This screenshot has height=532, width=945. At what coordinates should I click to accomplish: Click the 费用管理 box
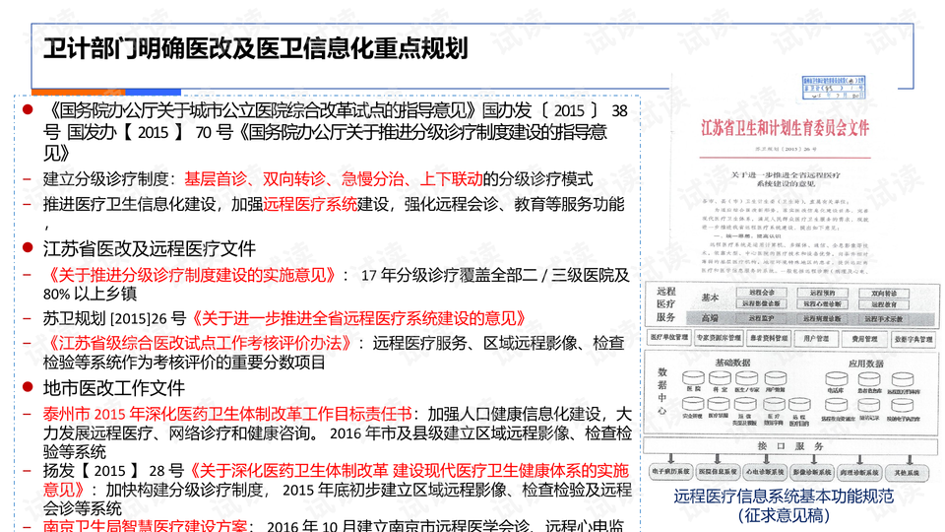[865, 338]
